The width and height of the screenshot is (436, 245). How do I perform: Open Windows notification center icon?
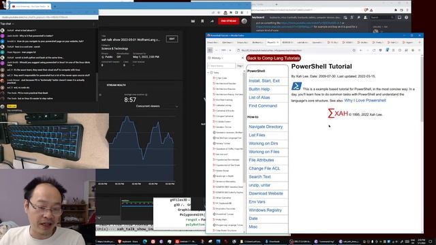(431, 242)
